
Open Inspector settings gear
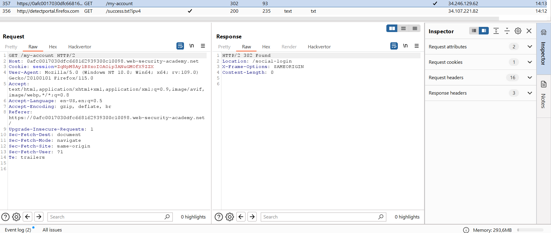tap(518, 31)
